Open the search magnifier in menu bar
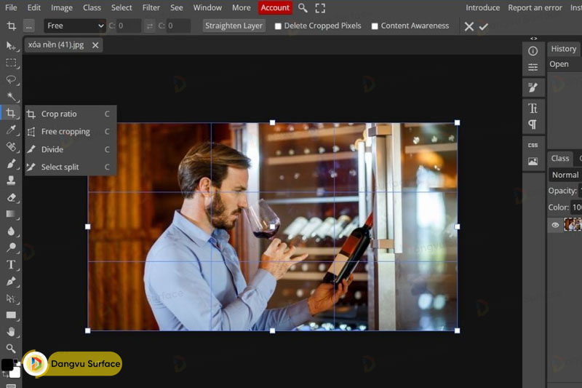The image size is (582, 388). coord(303,8)
